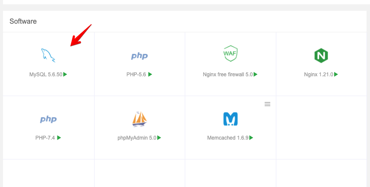Click green play arrow next to Memcached 1.6.9
The height and width of the screenshot is (187, 370).
pyautogui.click(x=251, y=137)
